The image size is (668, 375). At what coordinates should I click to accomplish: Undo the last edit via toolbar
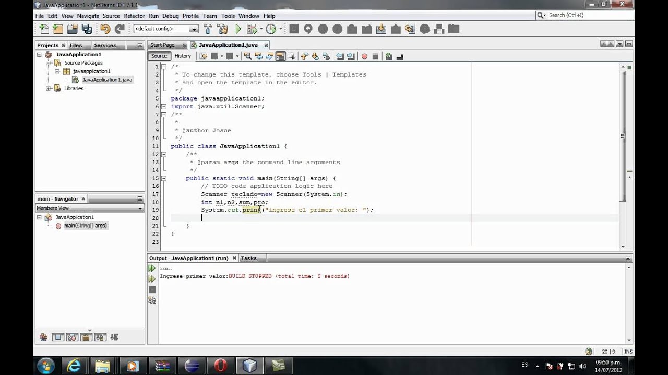tap(105, 29)
